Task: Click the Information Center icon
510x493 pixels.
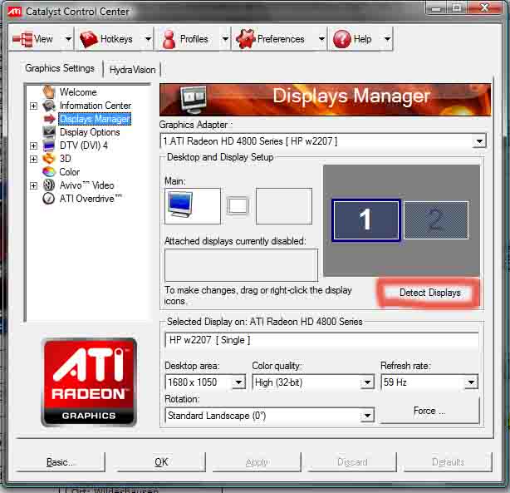Action: click(x=49, y=106)
